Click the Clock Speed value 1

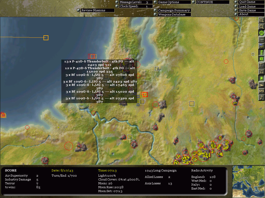pos(147,6)
